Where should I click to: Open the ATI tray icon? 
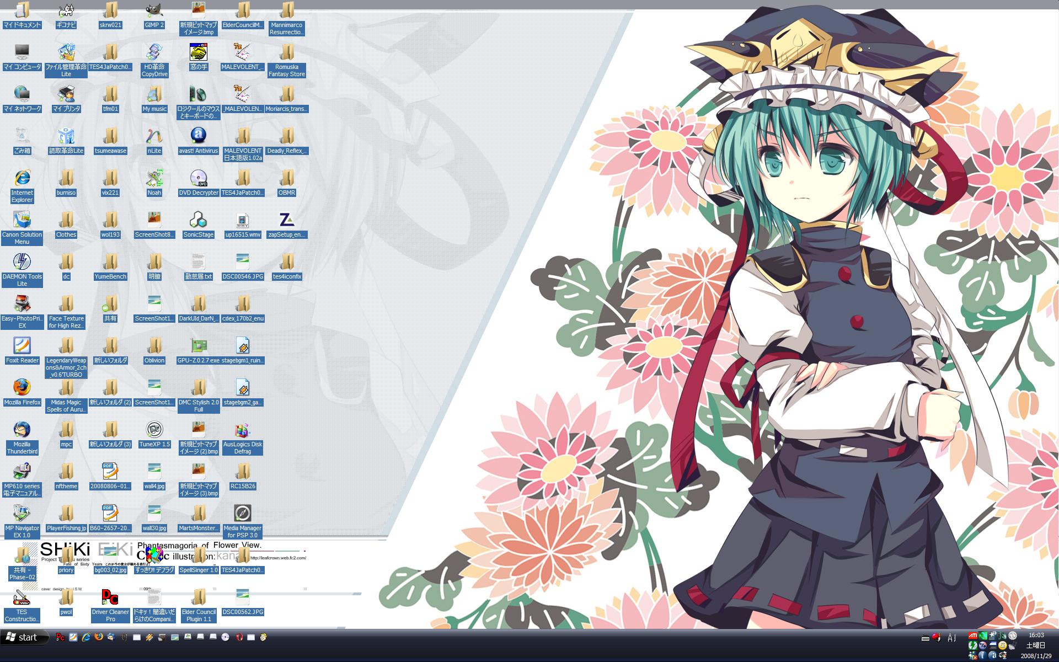[x=973, y=636]
